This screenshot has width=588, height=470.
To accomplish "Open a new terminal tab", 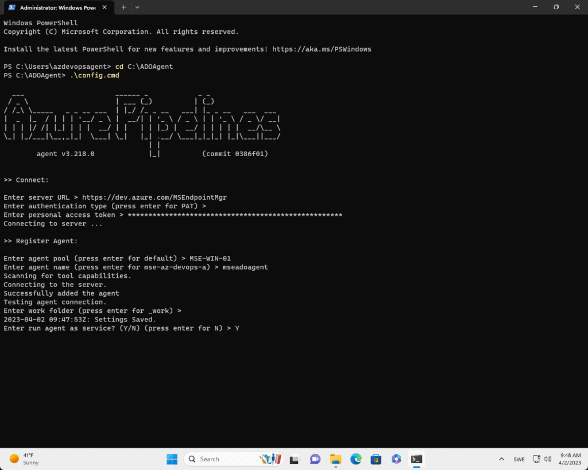I will point(124,7).
